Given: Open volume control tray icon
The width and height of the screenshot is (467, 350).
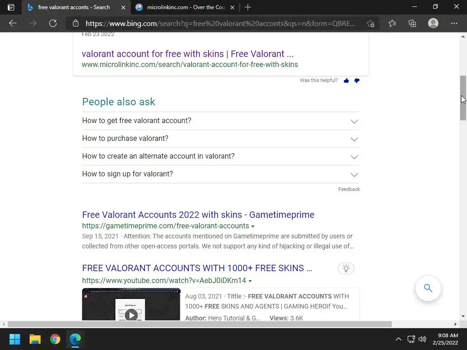Looking at the screenshot, I should tap(422, 339).
